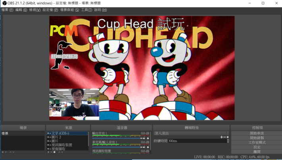The height and width of the screenshot is (160, 282).
Task: Open the 說明 (H) menu
Action: tap(100, 10)
